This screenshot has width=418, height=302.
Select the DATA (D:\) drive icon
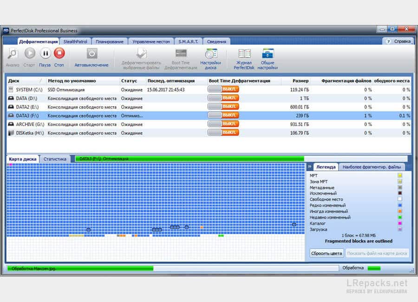coord(11,98)
